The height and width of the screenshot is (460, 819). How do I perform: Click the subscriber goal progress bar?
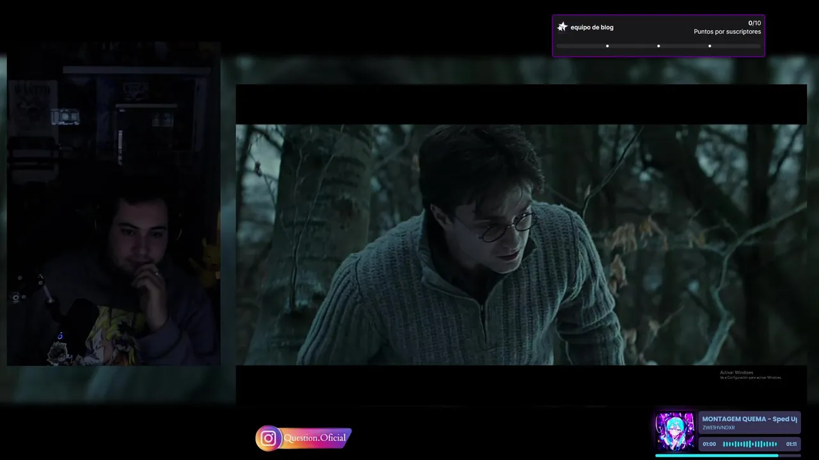(x=658, y=46)
